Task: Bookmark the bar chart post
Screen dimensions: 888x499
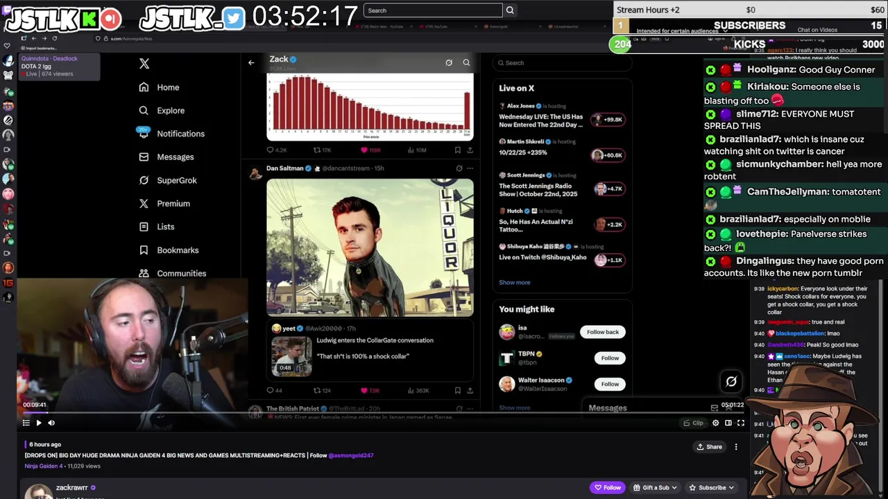Action: click(457, 150)
